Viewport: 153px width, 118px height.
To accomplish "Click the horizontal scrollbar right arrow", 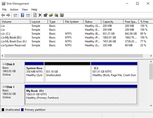I will pyautogui.click(x=151, y=56).
